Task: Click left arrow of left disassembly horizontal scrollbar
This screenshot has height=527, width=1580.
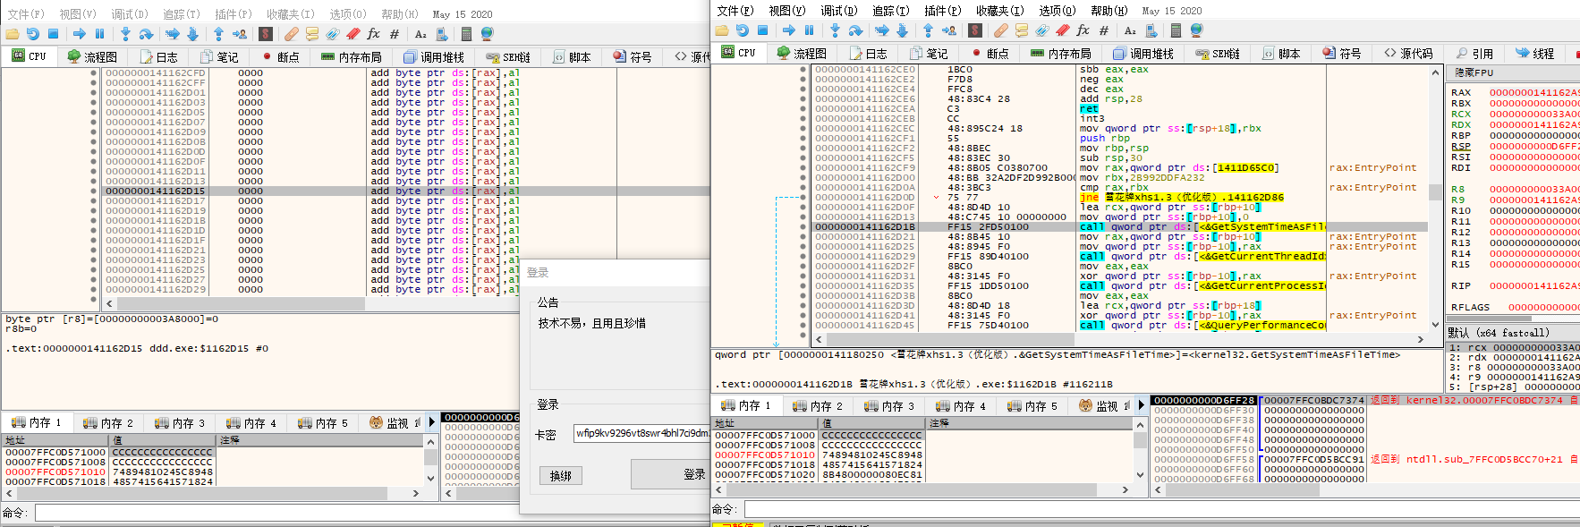Action: [109, 304]
